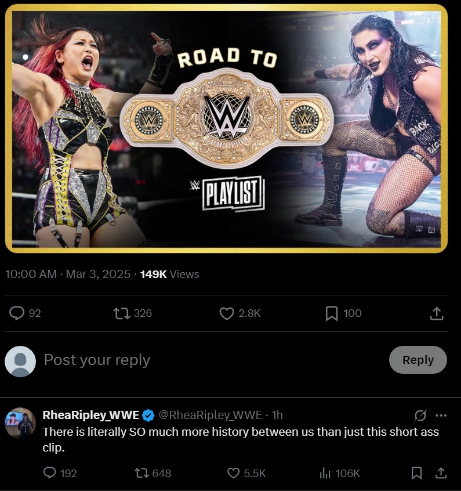Bookmark Rhea Ripley's reply

416,473
